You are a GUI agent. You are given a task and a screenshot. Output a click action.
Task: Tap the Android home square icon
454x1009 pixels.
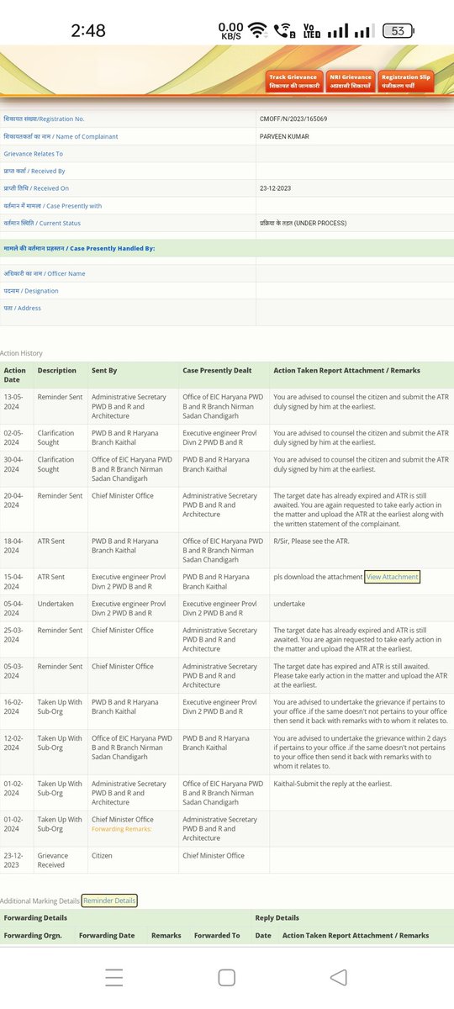(226, 977)
